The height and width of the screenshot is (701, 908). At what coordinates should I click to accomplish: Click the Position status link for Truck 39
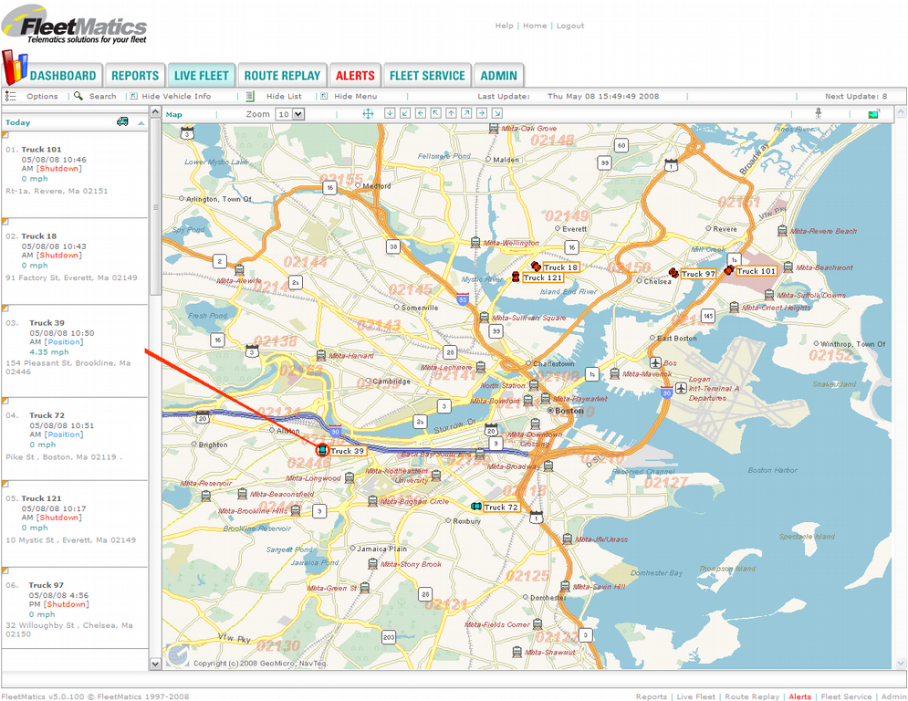click(x=64, y=341)
